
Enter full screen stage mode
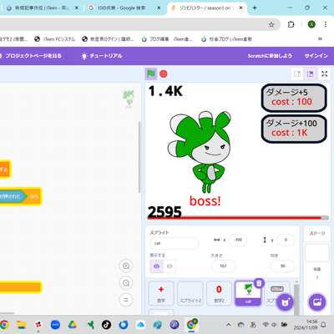click(x=325, y=73)
